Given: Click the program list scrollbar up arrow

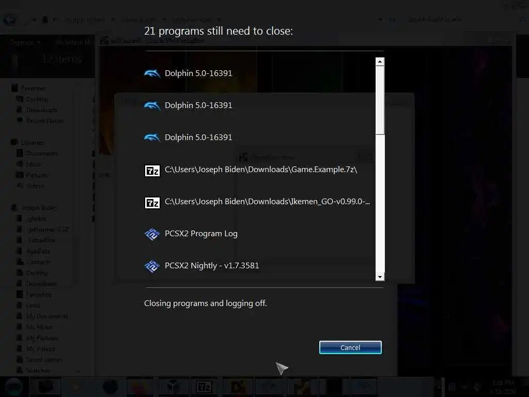Looking at the screenshot, I should 380,62.
